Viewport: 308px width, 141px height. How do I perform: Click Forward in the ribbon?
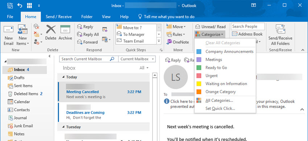(x=87, y=42)
